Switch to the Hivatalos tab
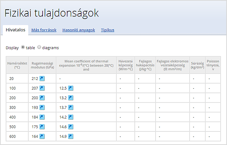The height and width of the screenshot is (145, 227). point(15,30)
